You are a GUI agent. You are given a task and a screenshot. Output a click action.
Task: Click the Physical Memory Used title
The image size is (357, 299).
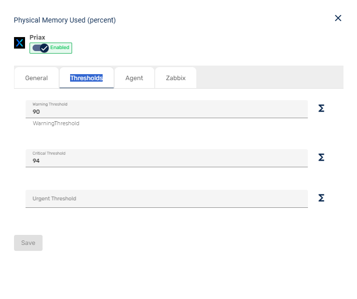(x=65, y=21)
